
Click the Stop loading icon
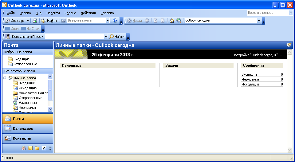point(155,21)
